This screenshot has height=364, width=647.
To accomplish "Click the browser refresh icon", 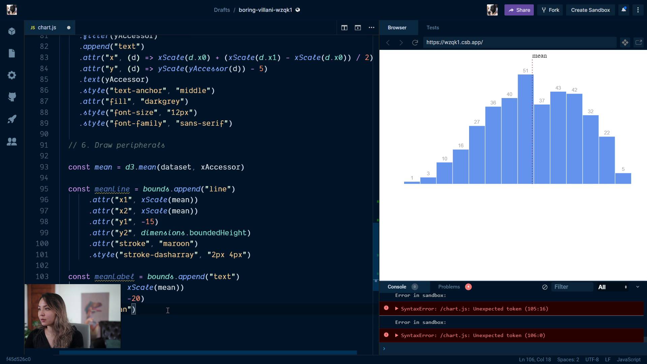I will click(x=415, y=42).
